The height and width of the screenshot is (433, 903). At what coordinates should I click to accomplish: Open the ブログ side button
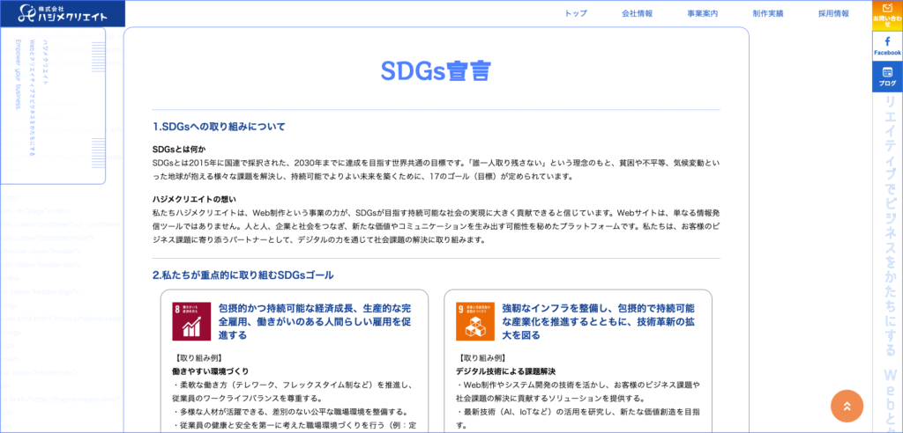click(x=887, y=77)
